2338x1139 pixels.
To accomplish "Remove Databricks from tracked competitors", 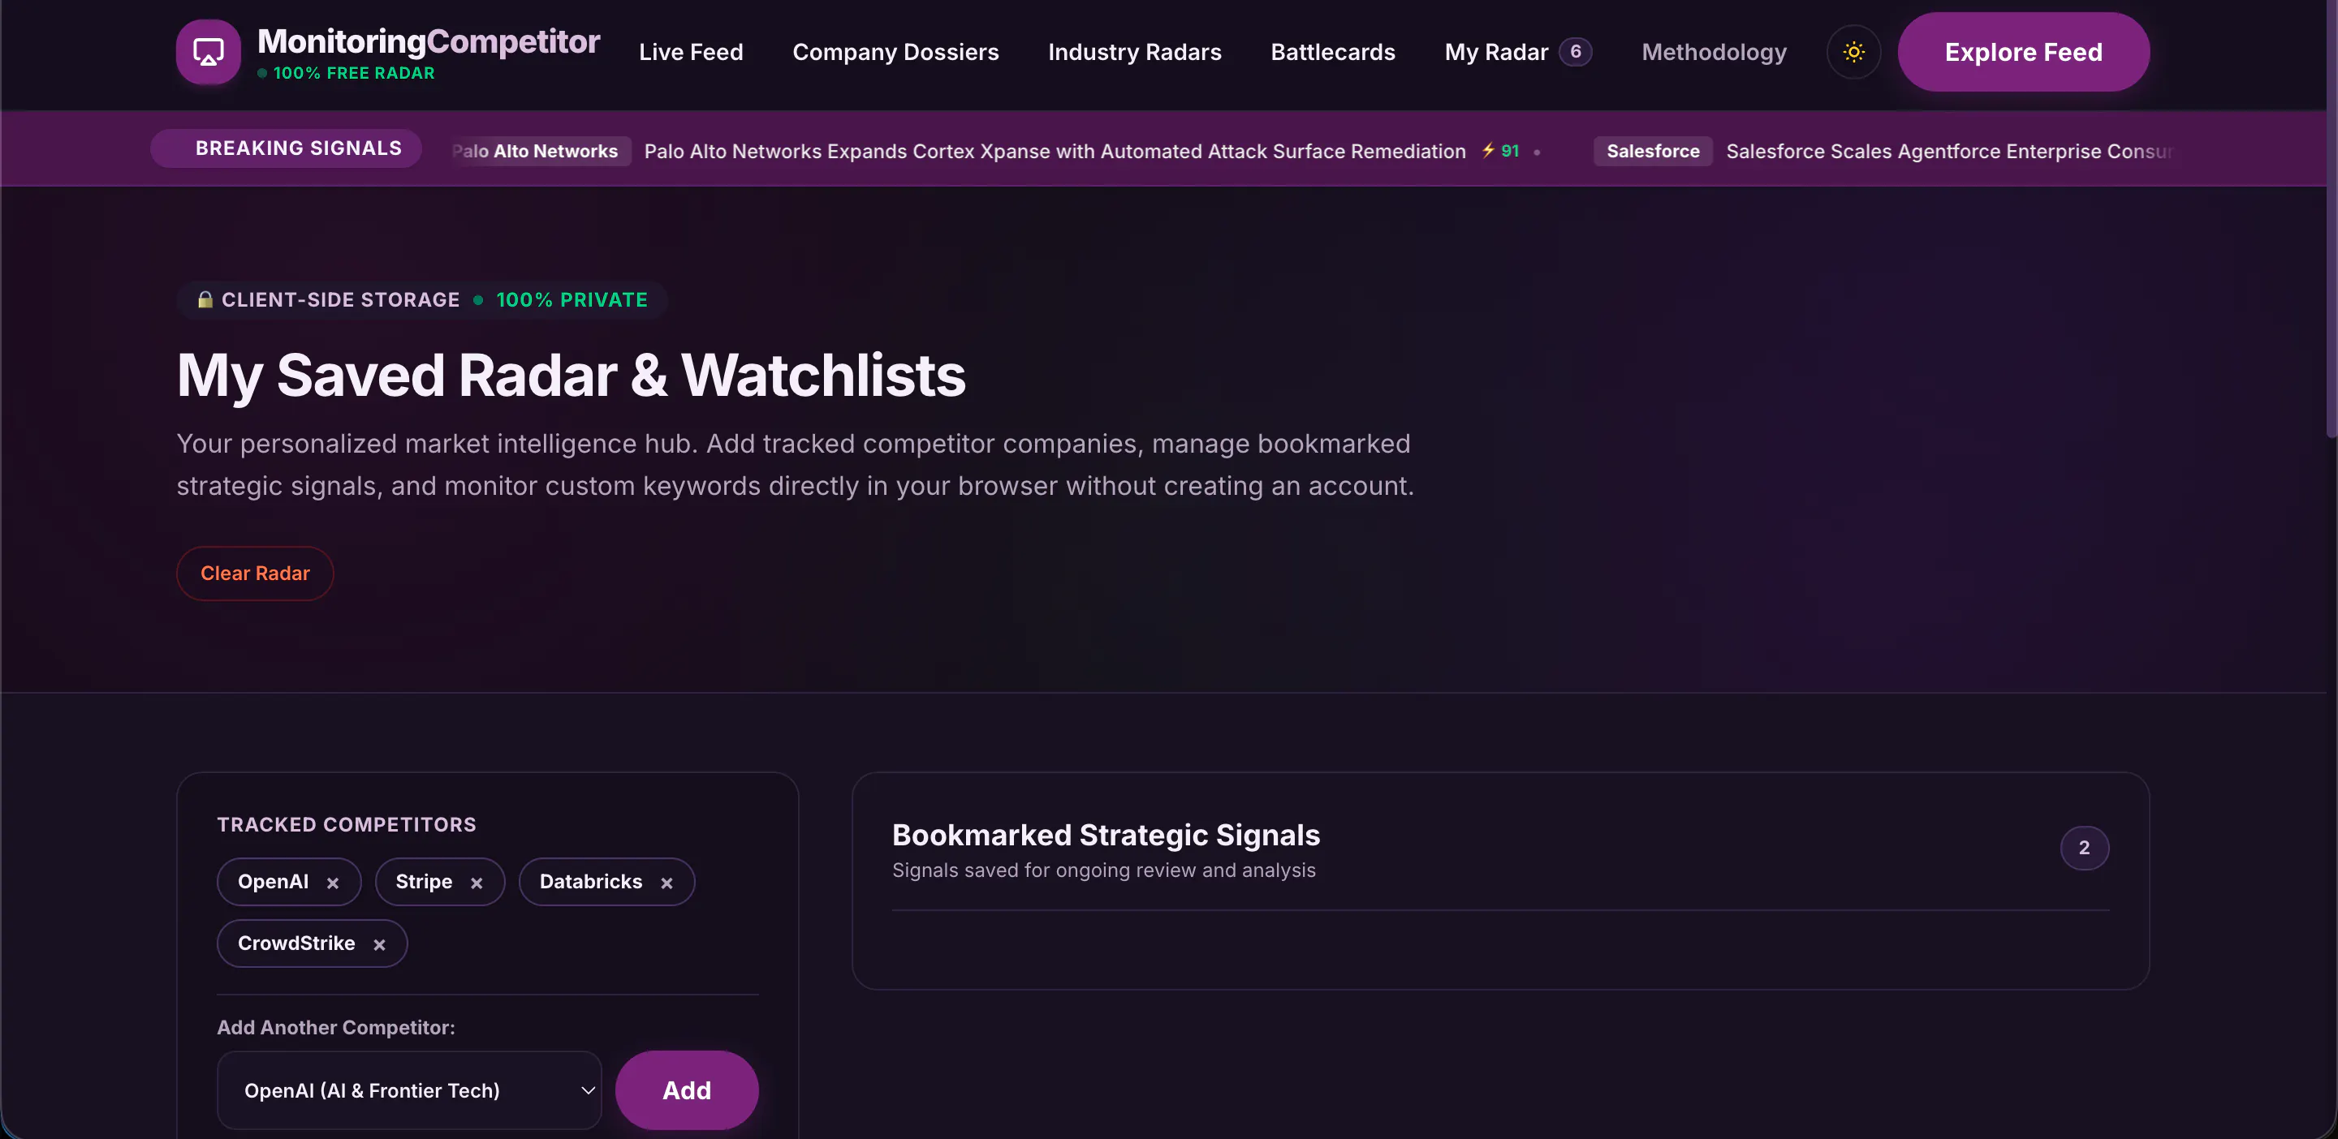I will coord(667,883).
